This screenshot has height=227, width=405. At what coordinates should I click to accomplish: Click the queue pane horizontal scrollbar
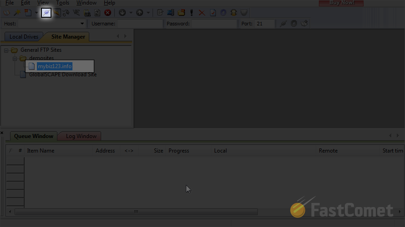(x=136, y=212)
